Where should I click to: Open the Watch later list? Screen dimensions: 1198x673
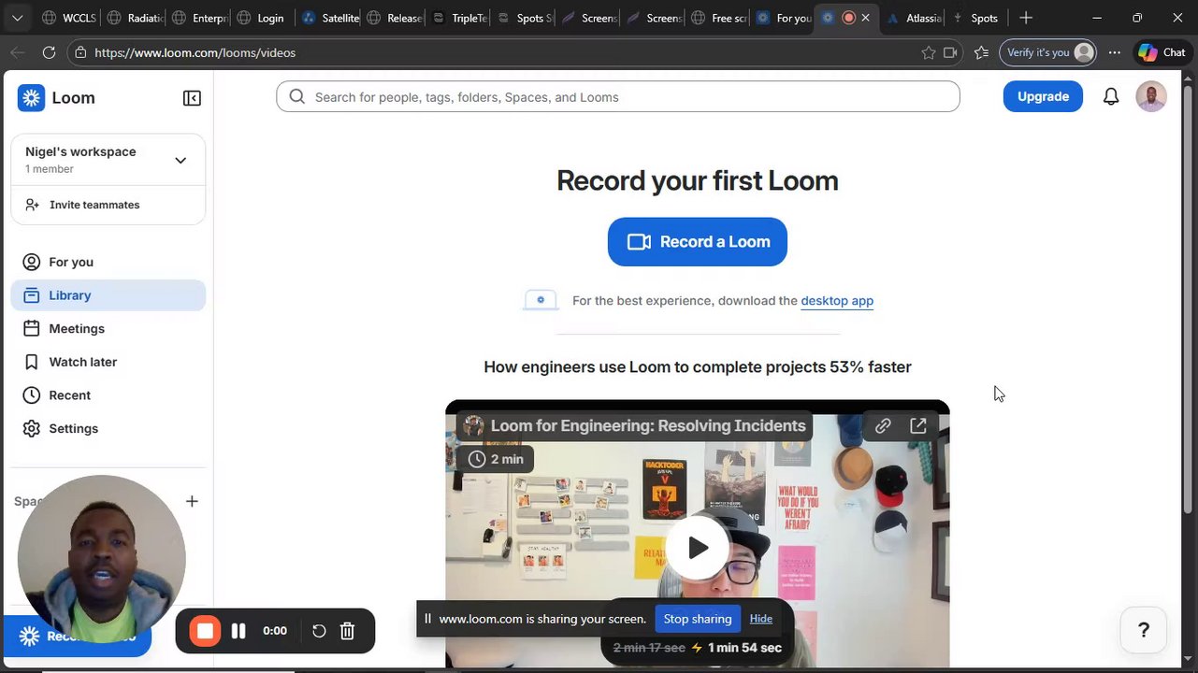pos(108,362)
